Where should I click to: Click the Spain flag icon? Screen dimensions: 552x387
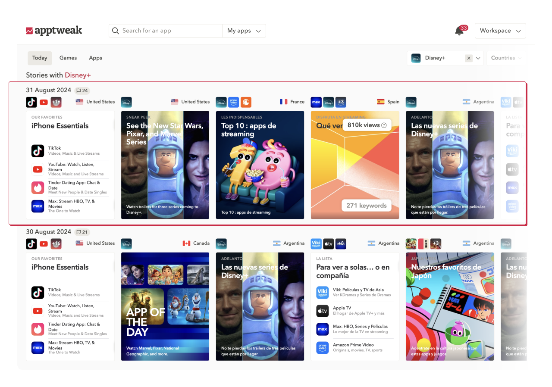click(x=380, y=102)
